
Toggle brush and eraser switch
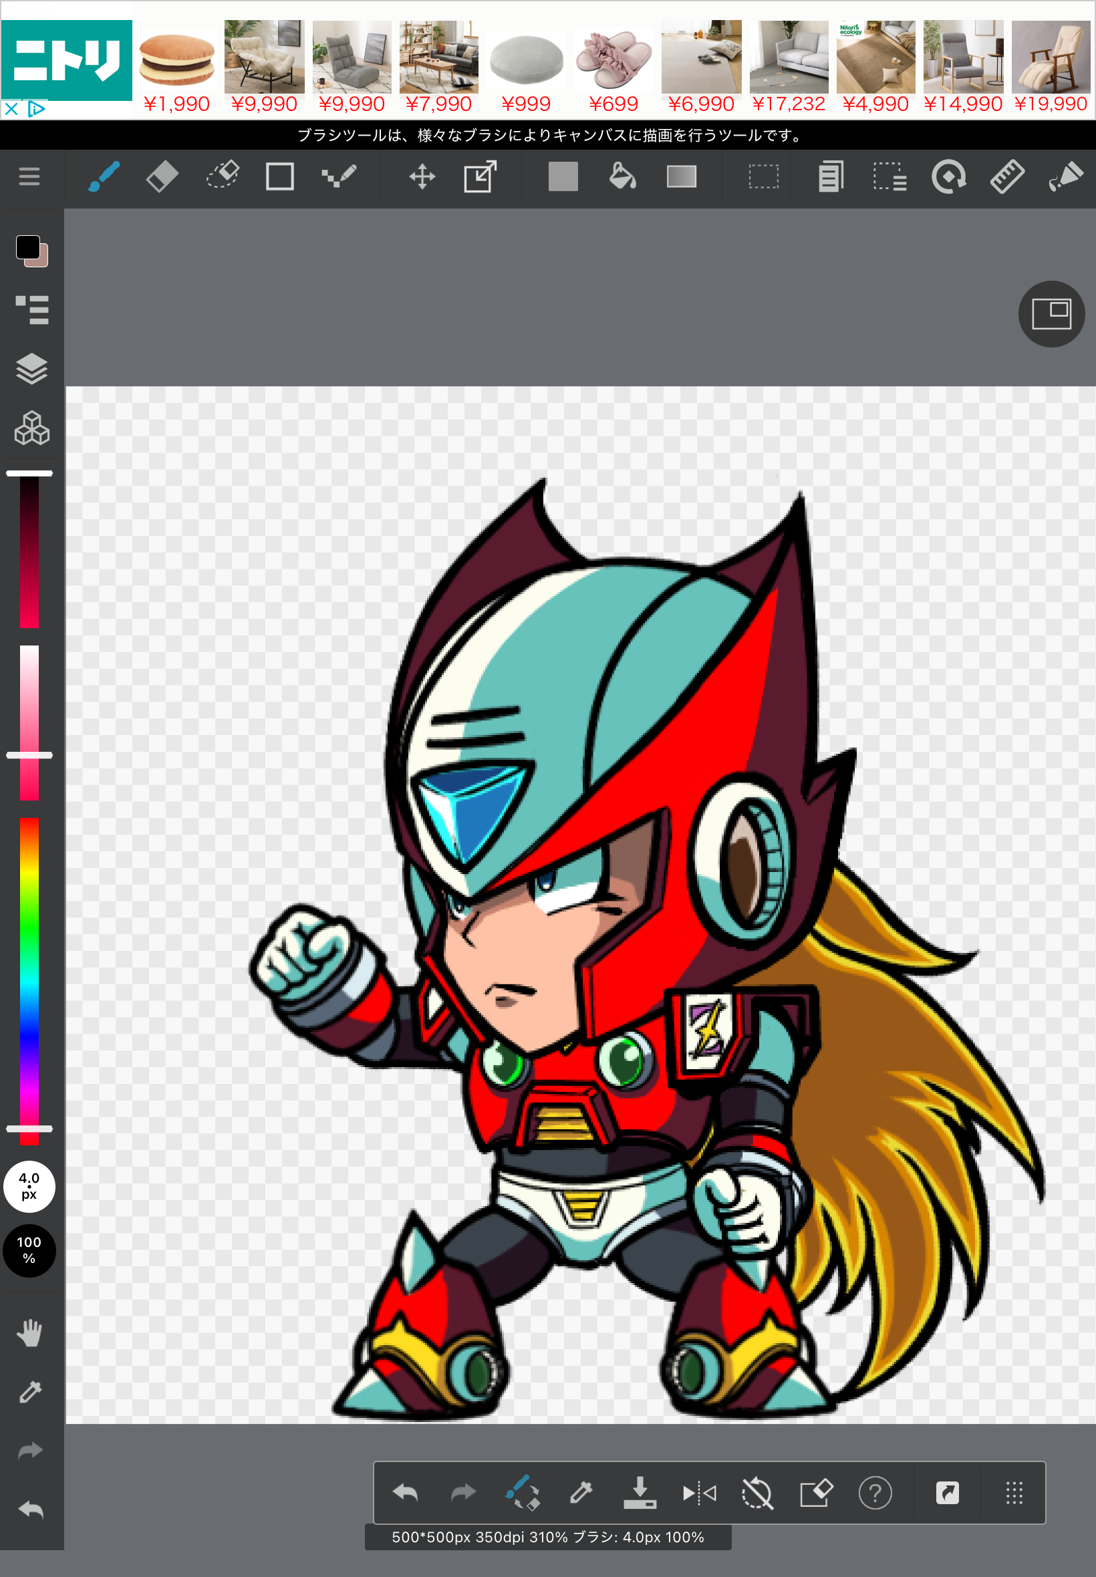tap(522, 1493)
